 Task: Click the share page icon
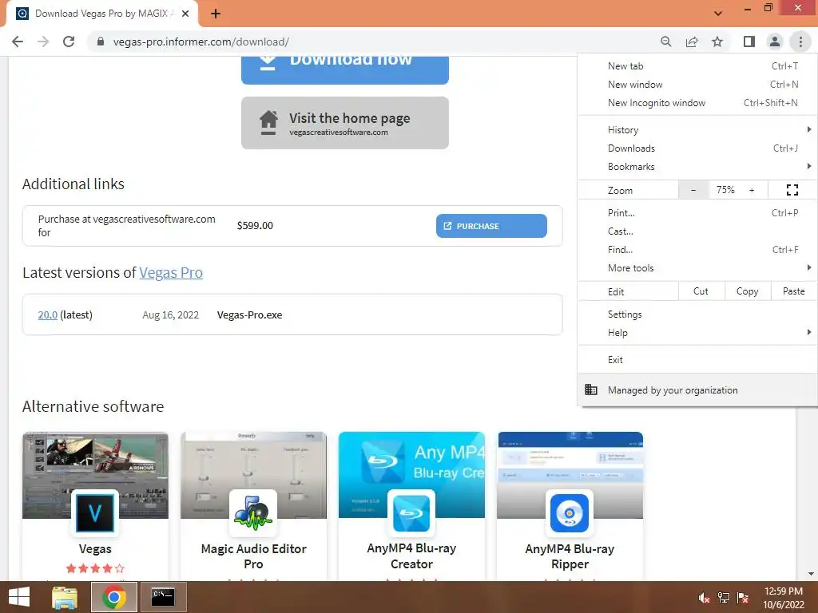point(692,42)
